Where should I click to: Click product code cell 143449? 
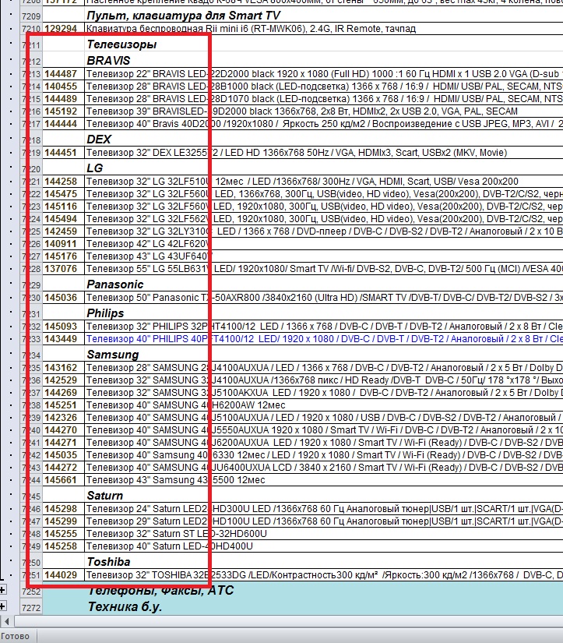pyautogui.click(x=64, y=339)
